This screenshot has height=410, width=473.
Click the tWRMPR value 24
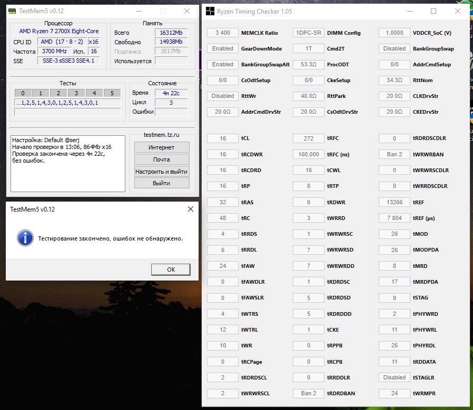tap(395, 393)
